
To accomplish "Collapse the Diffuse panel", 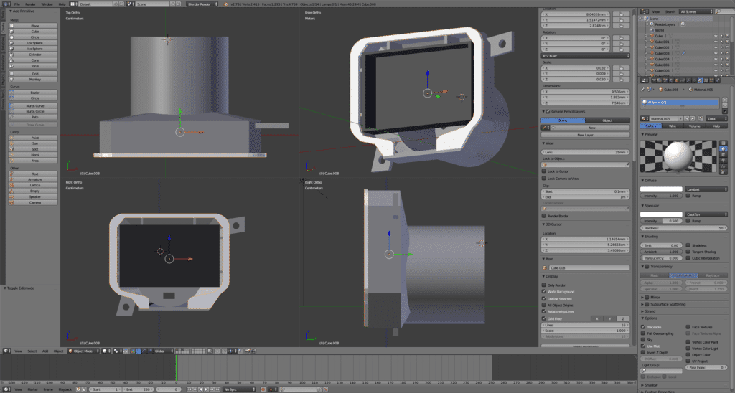I will click(x=650, y=181).
